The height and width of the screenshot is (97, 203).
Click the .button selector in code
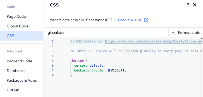tap(77, 61)
